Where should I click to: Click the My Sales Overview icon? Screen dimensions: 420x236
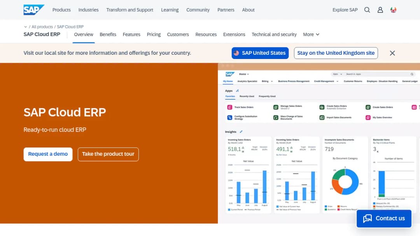pyautogui.click(x=368, y=118)
